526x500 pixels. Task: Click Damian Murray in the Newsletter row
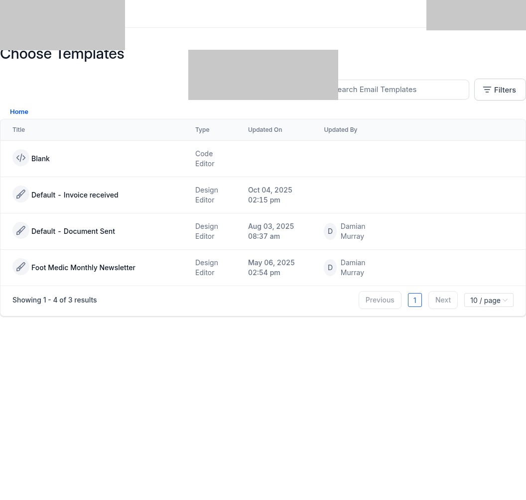pos(353,268)
